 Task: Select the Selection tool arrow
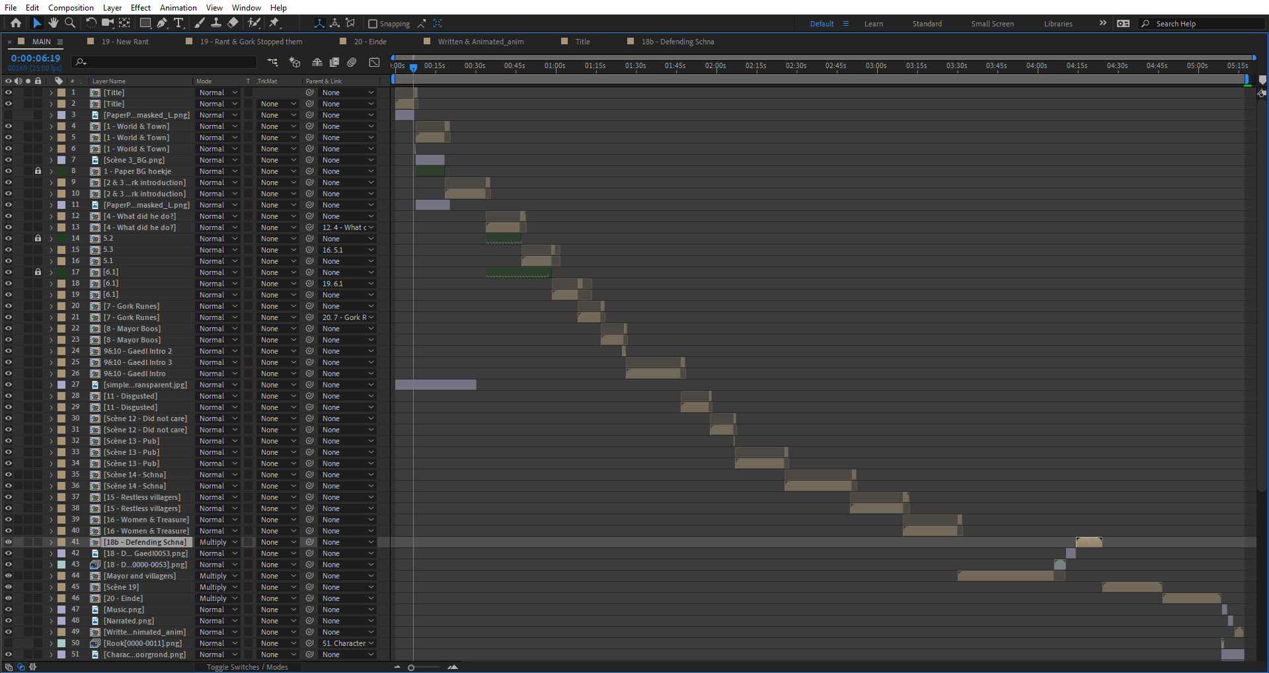(37, 23)
